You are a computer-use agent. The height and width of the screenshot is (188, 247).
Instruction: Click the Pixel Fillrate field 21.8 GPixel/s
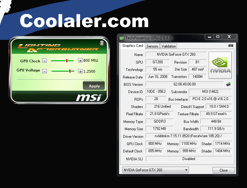pos(160,114)
